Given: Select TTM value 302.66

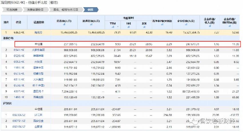Looking at the screenshot, I should pyautogui.click(x=116, y=115).
